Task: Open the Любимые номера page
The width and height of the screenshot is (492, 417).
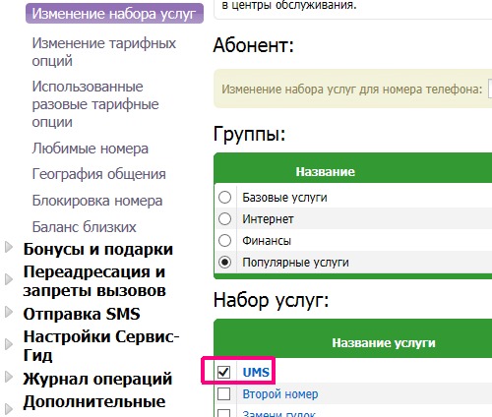Action: pyautogui.click(x=91, y=149)
